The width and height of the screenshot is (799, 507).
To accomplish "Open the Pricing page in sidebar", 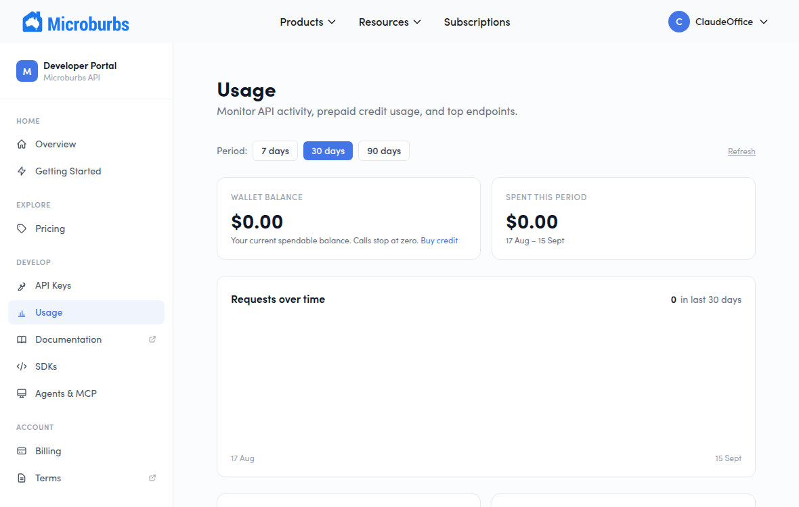I will (x=86, y=228).
